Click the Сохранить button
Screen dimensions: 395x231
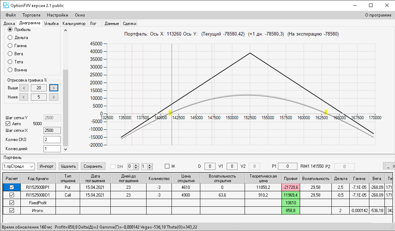[93, 166]
